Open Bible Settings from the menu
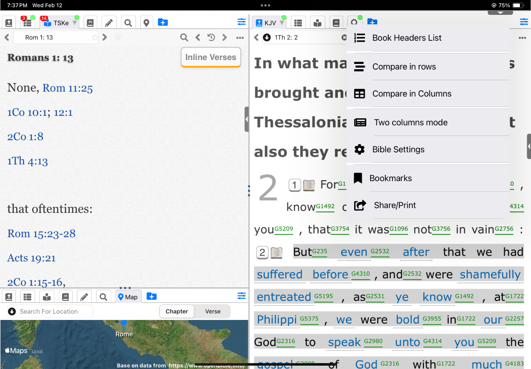This screenshot has height=369, width=531. coord(398,149)
